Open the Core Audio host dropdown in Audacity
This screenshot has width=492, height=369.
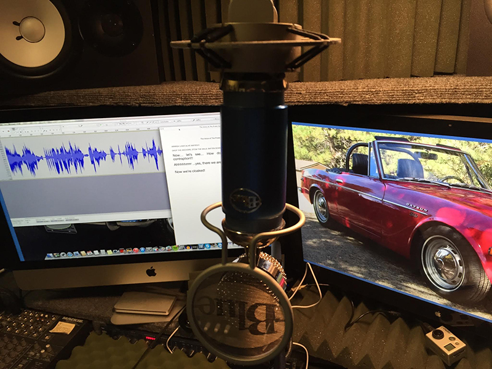point(166,121)
